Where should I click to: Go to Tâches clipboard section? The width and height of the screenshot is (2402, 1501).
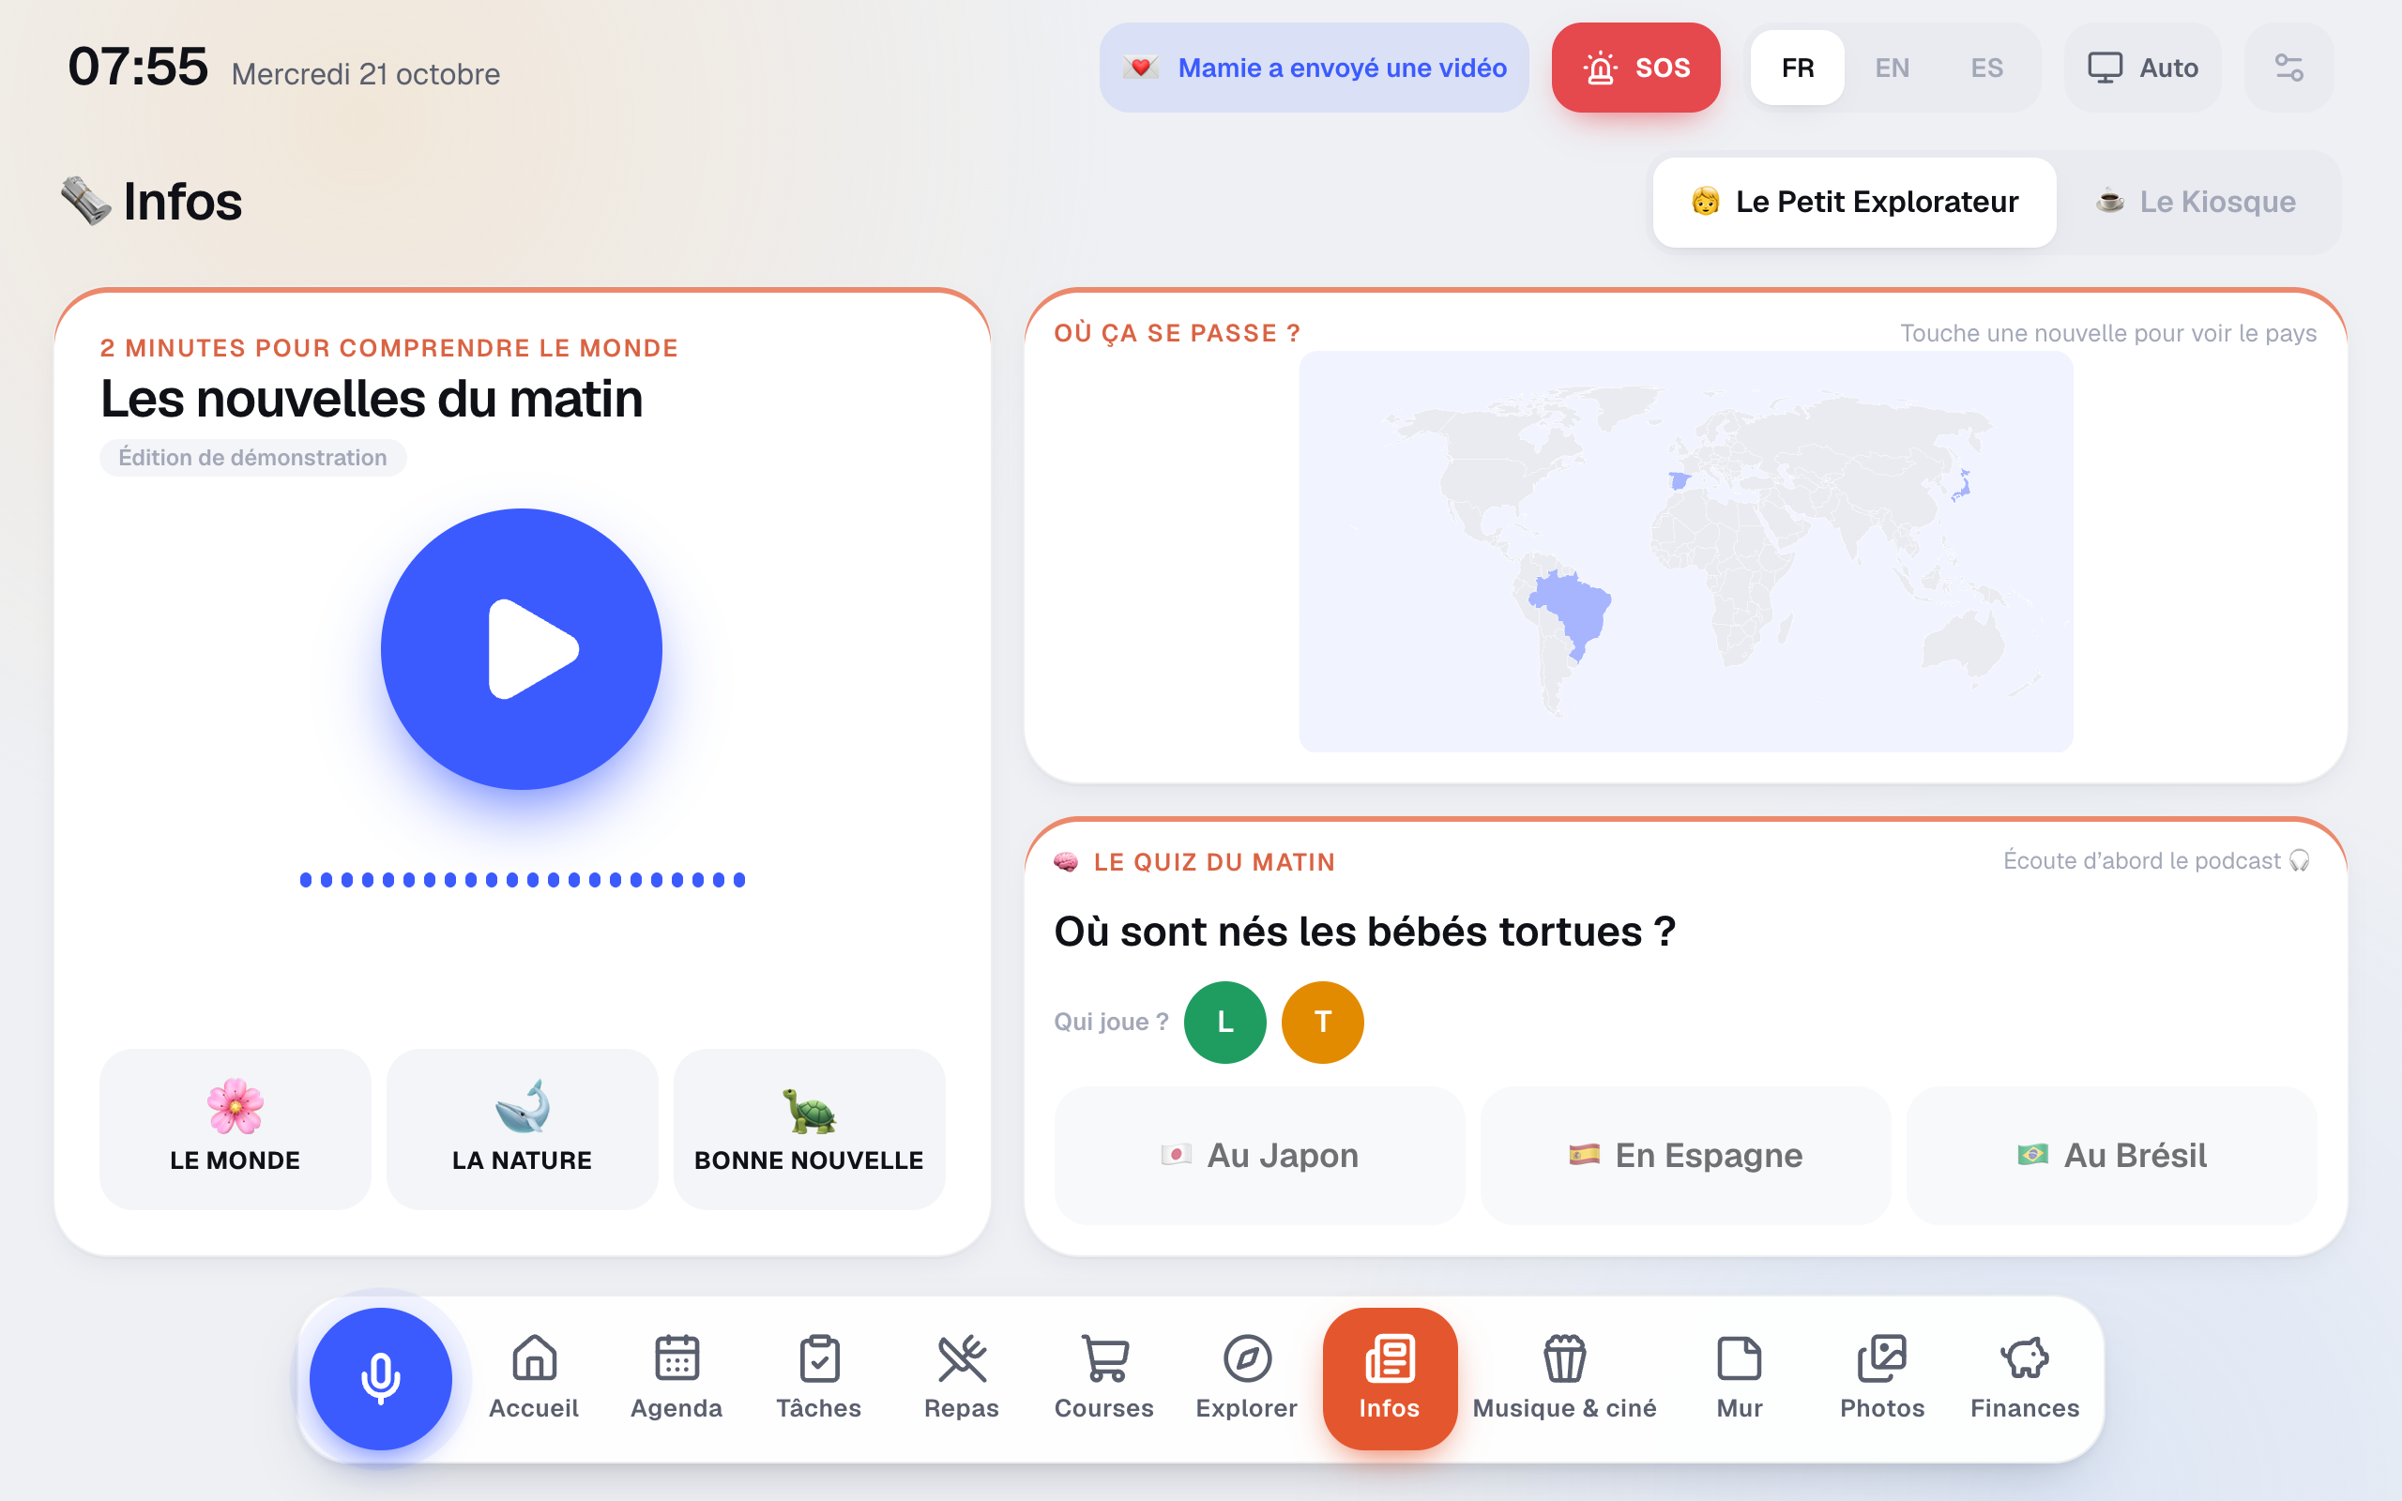pos(819,1378)
